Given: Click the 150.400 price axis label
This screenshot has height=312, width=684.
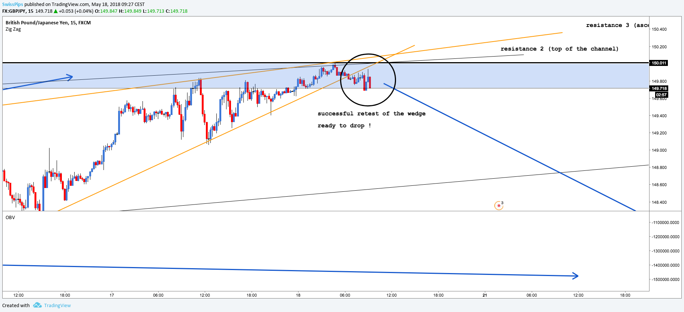Looking at the screenshot, I should click(x=659, y=29).
